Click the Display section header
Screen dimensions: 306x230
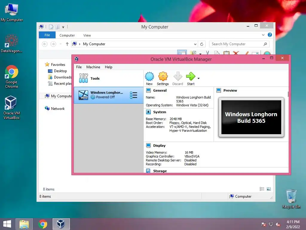[159, 146]
